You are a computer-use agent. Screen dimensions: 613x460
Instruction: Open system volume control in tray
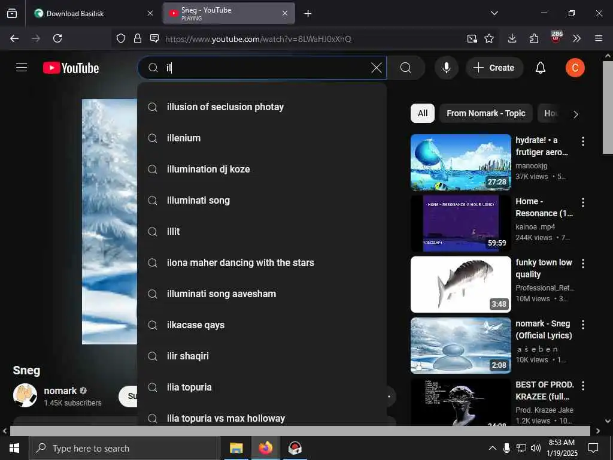click(536, 448)
